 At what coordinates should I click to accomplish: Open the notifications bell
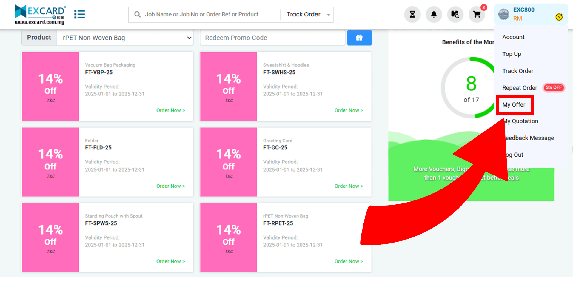point(434,14)
